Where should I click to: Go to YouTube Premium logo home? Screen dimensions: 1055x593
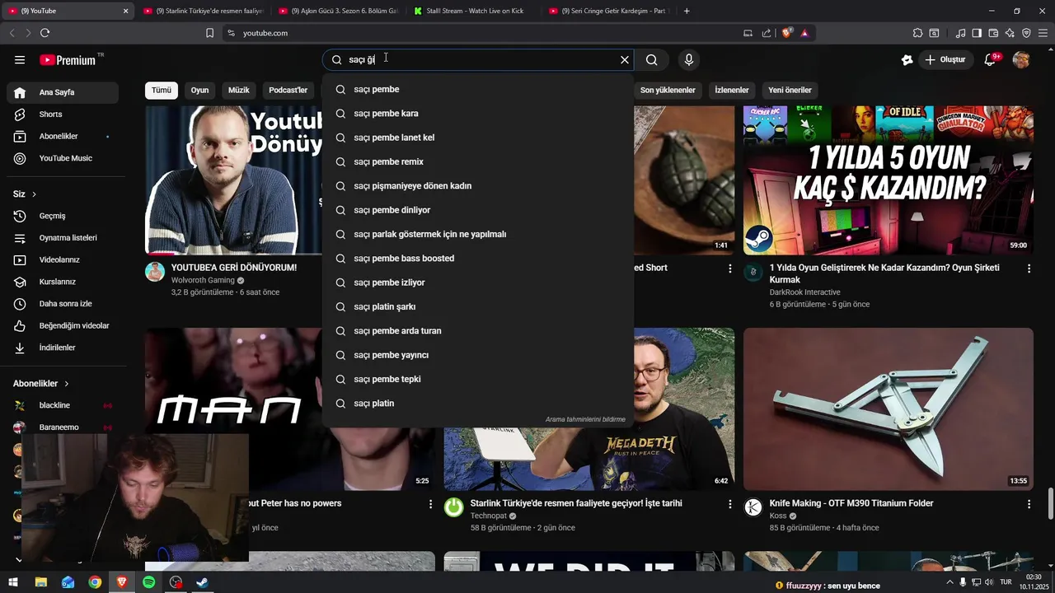coord(68,60)
